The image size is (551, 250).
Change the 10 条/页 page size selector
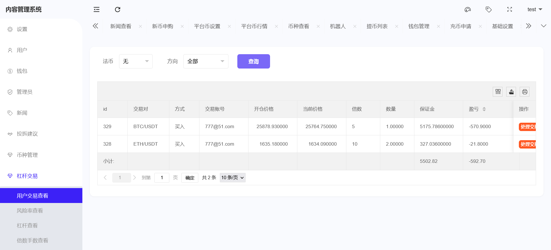[x=232, y=178]
